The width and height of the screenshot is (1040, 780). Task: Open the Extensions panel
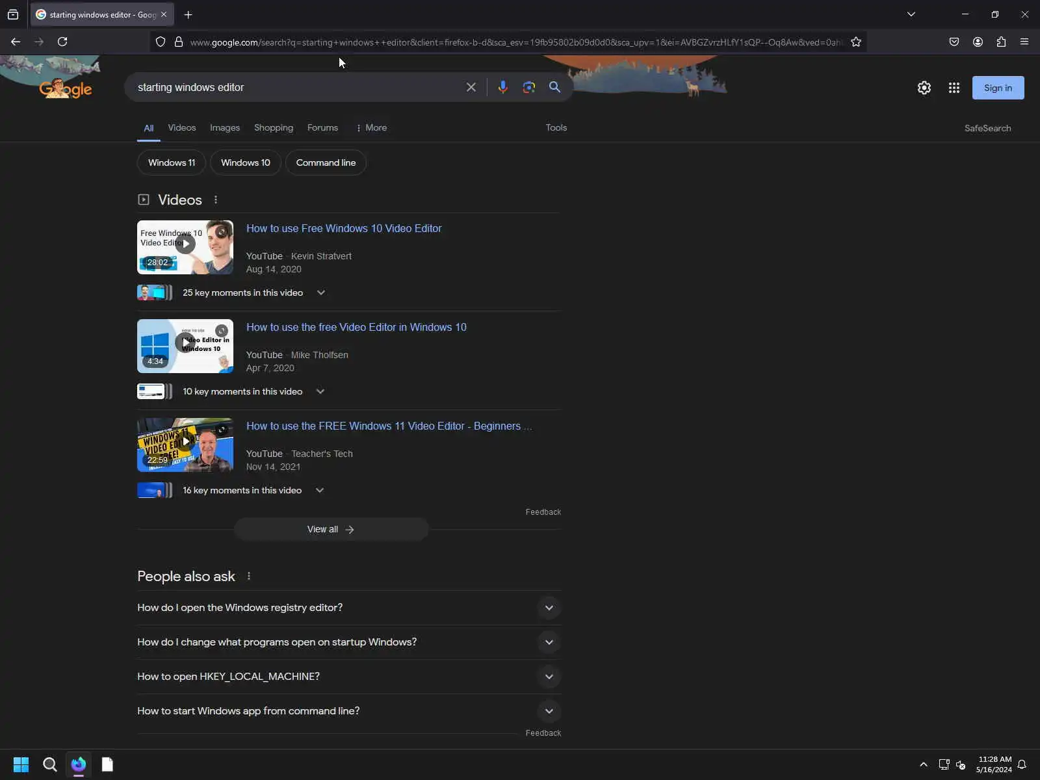click(x=1001, y=42)
